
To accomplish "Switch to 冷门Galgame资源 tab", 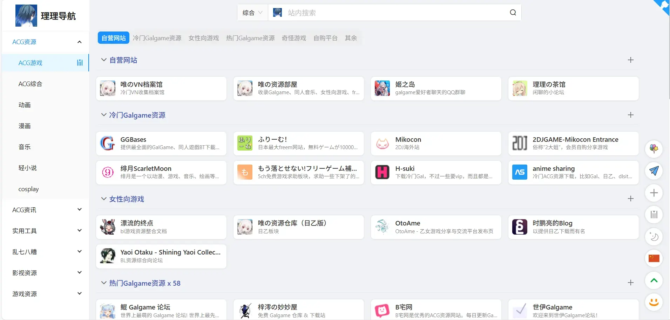I will tap(157, 38).
